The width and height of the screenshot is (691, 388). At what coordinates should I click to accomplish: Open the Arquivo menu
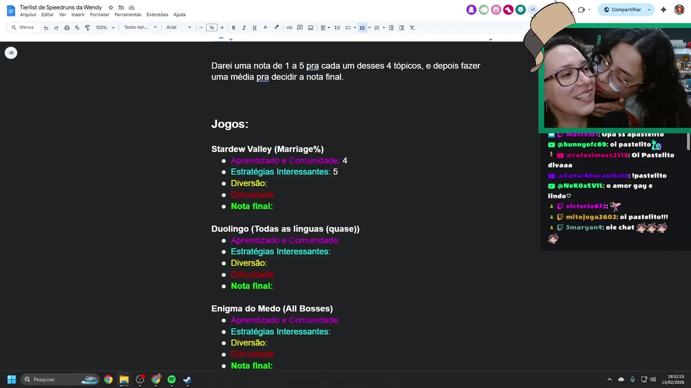pos(28,15)
